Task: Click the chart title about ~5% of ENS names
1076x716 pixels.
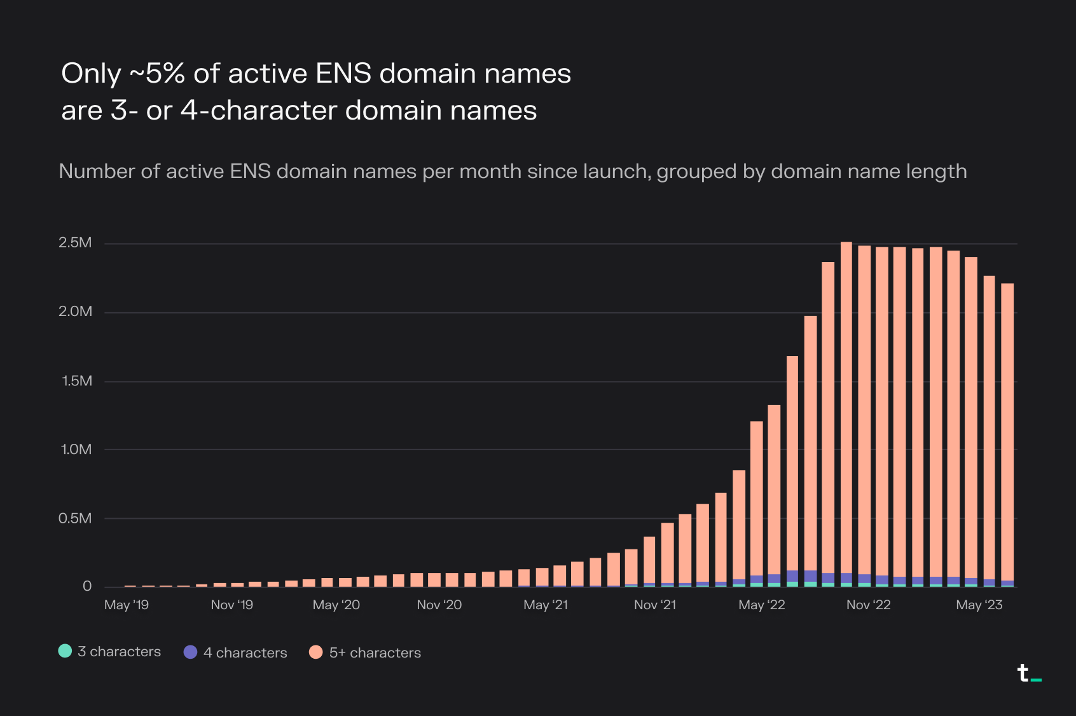Action: 316,92
